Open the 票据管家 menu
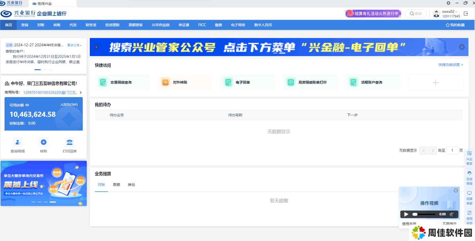 click(x=136, y=25)
